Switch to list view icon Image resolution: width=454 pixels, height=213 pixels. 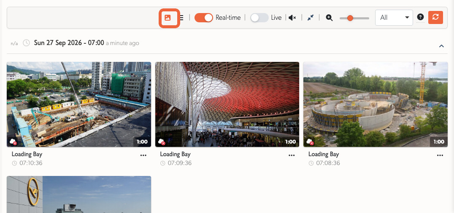click(x=181, y=18)
